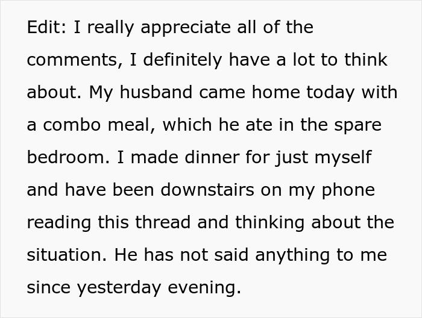Click the word "combo"
Screen dimensions: 422x318
tap(70, 125)
